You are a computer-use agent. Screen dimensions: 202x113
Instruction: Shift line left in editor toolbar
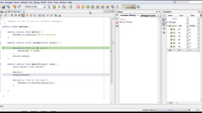coord(39,15)
